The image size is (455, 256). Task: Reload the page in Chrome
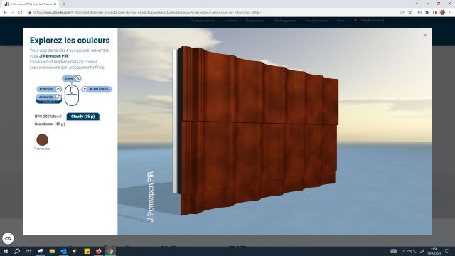21,13
